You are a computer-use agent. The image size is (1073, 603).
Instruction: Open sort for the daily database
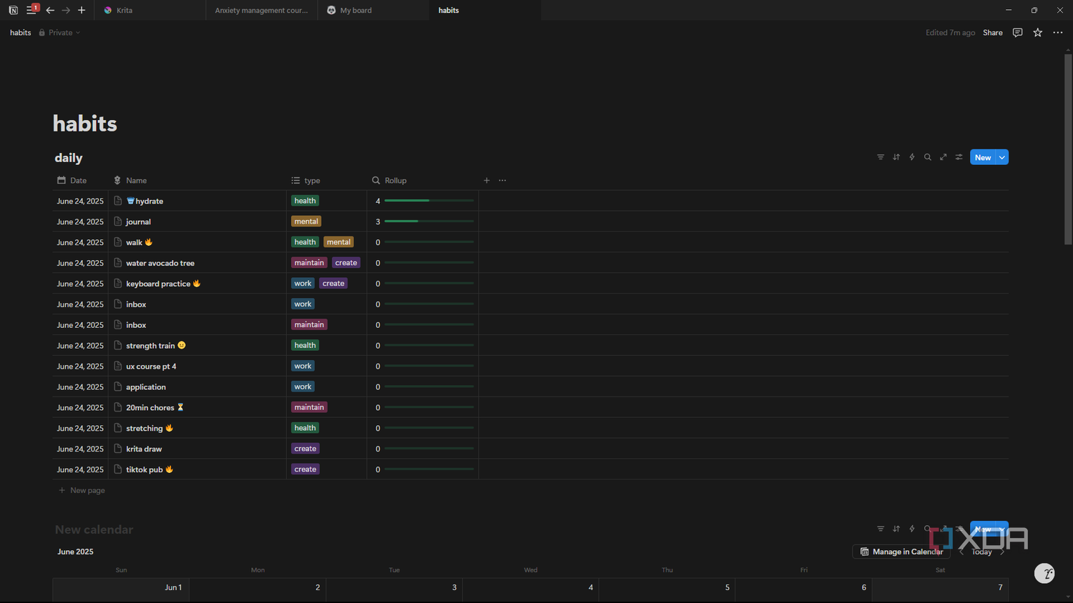point(896,157)
